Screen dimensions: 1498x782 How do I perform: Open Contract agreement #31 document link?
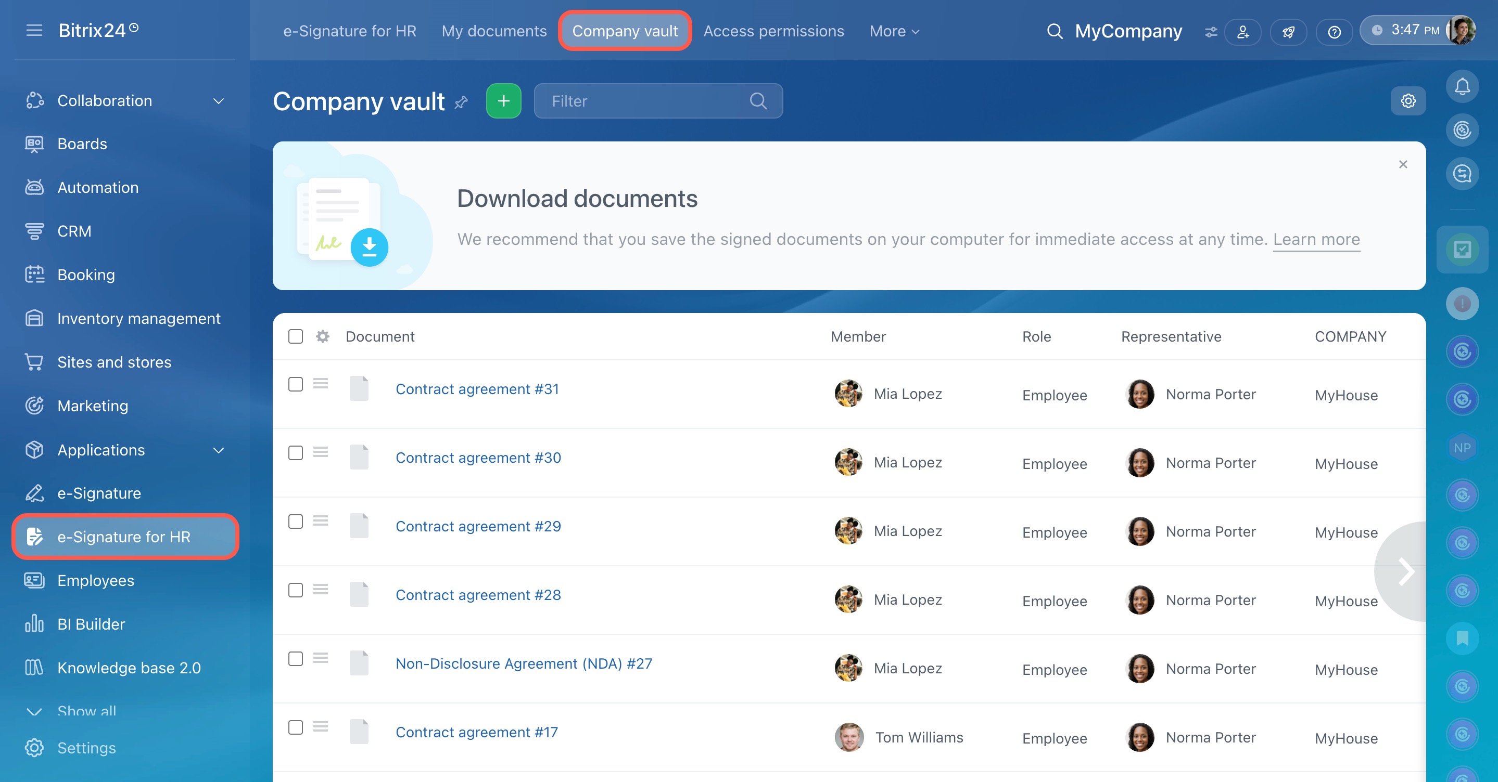tap(477, 389)
